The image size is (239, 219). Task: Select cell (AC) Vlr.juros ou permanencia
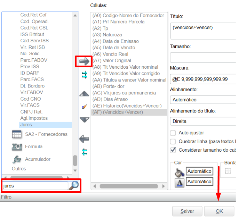pos(124,93)
